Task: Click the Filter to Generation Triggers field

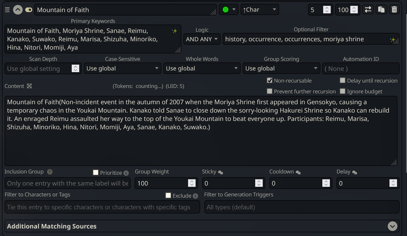Action: coord(301,207)
